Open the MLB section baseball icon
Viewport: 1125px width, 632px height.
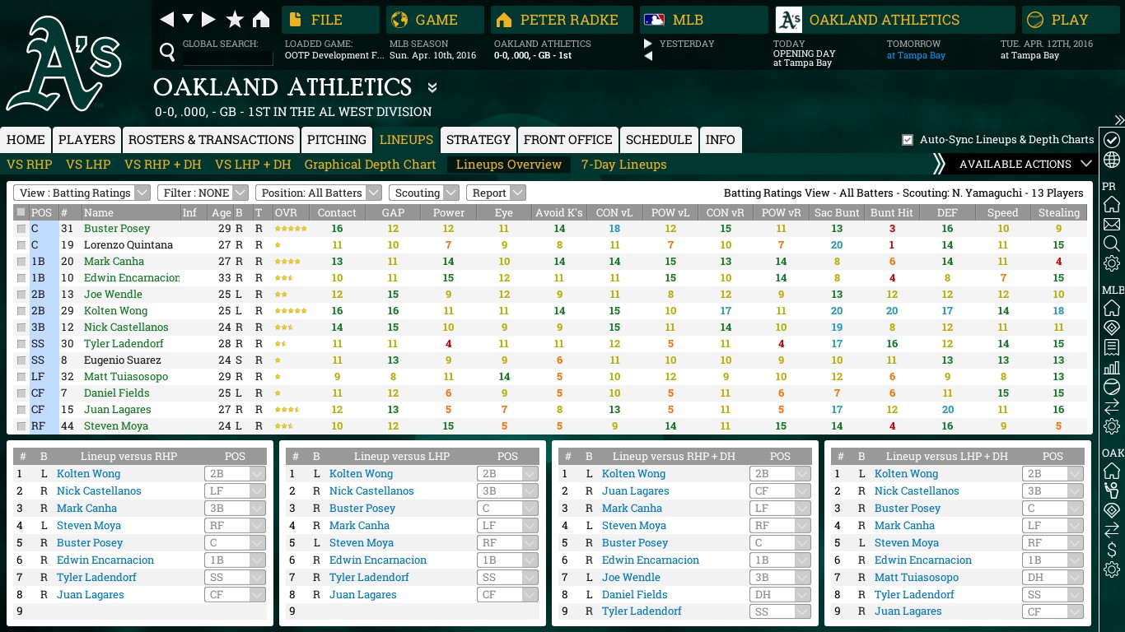1112,387
